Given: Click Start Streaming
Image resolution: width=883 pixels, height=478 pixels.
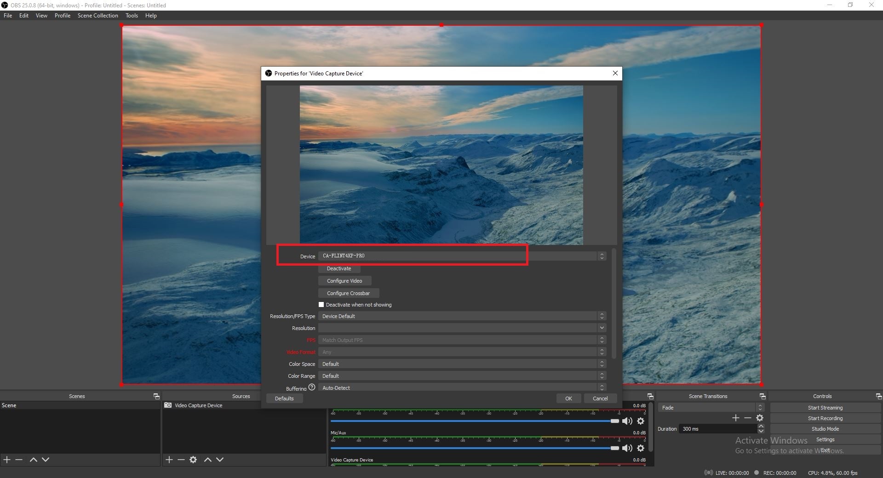Looking at the screenshot, I should pos(825,408).
